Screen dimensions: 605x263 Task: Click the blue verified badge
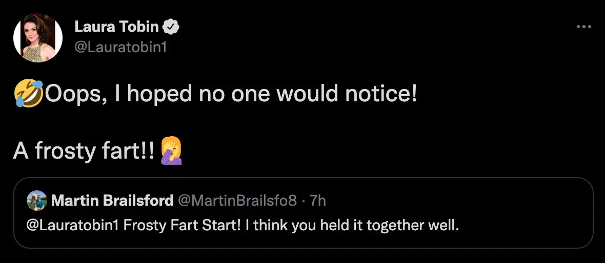171,27
